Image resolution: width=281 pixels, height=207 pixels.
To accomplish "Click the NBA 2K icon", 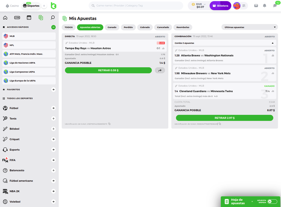I will coord(5,191).
